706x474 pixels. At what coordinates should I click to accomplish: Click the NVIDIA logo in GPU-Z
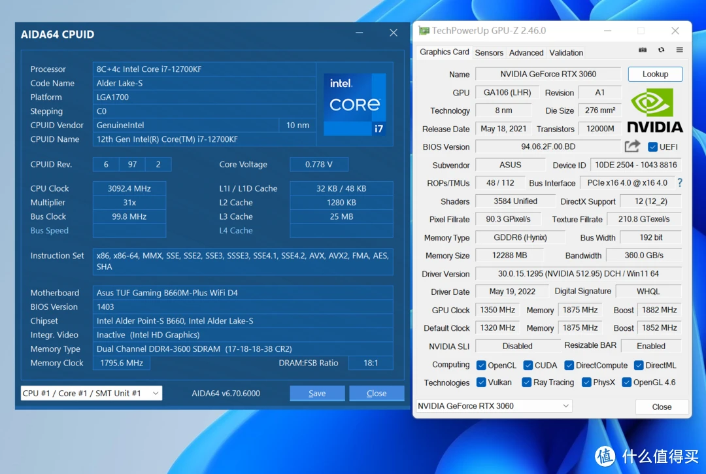click(654, 110)
